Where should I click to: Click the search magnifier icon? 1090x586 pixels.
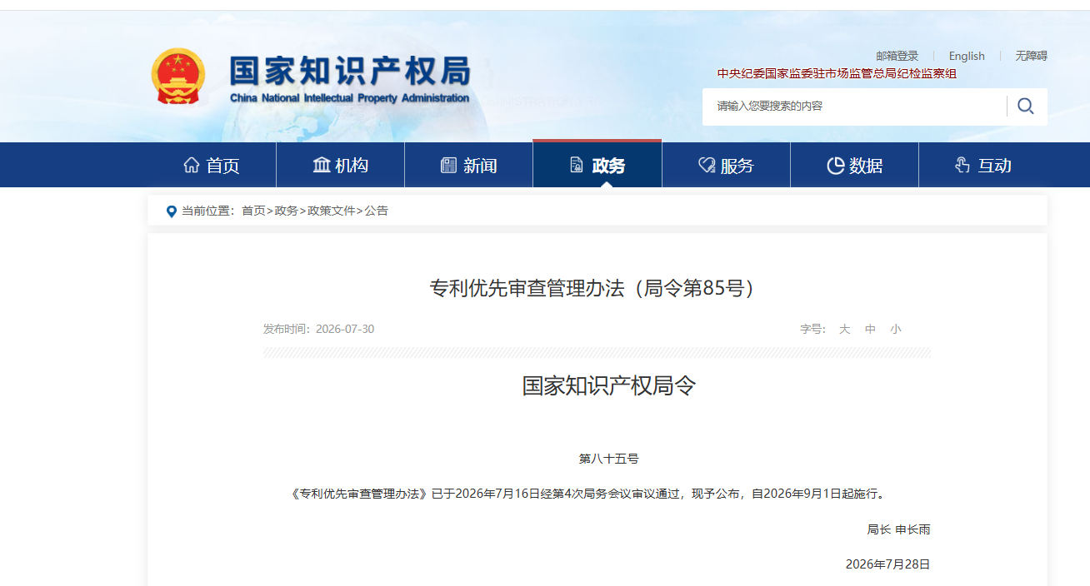pyautogui.click(x=1026, y=107)
